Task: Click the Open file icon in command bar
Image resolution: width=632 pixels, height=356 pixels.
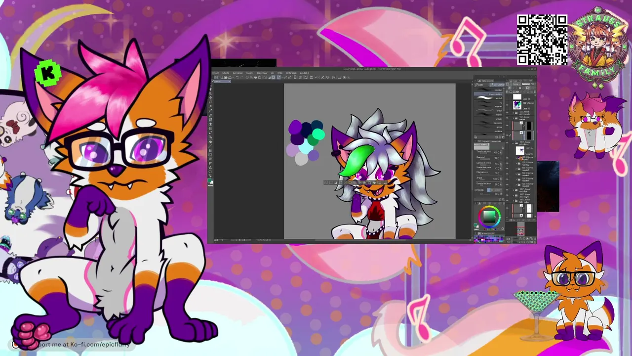Action: pos(226,77)
